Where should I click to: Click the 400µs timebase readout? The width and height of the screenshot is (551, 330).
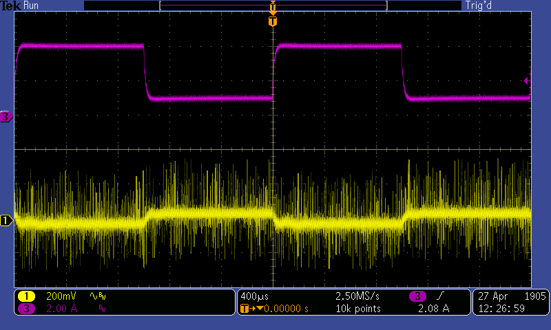pyautogui.click(x=254, y=297)
